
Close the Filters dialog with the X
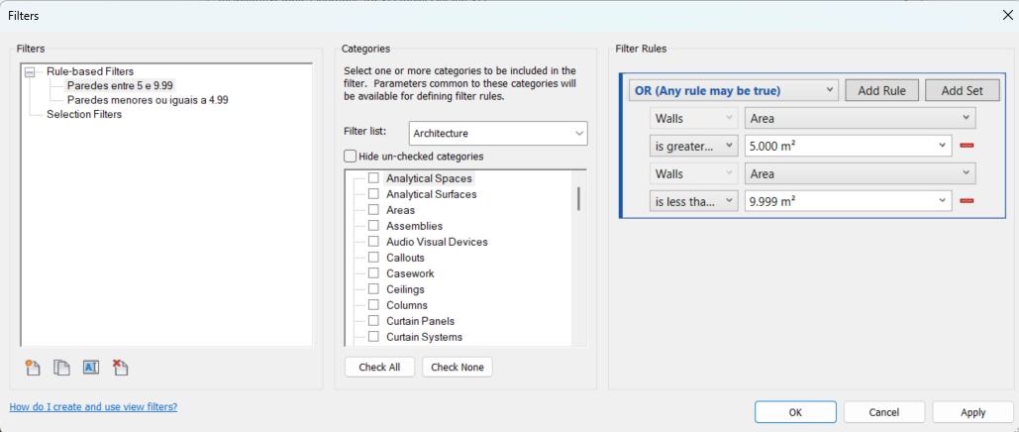pyautogui.click(x=1008, y=14)
